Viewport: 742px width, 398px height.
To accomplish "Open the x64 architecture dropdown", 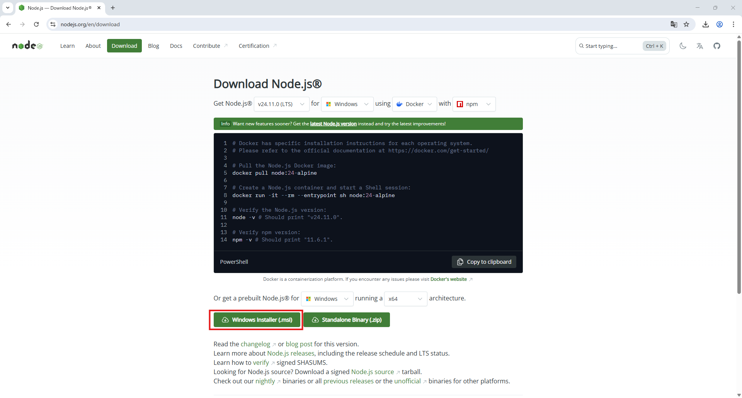I will click(405, 298).
